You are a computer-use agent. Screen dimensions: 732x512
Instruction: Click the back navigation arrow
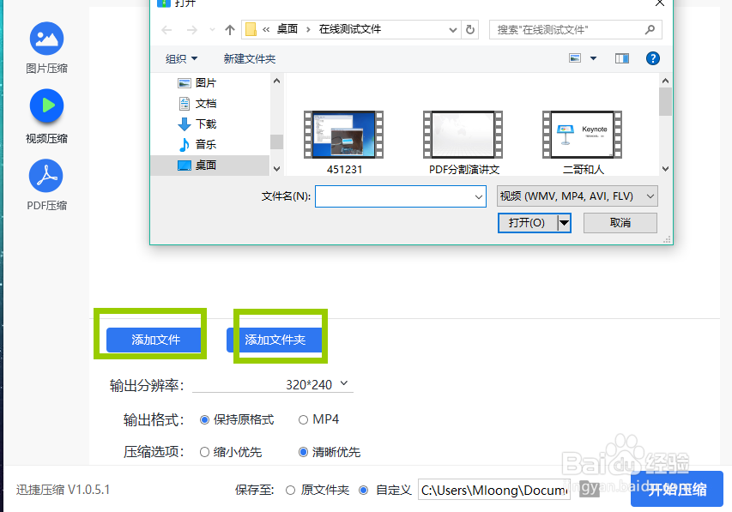[166, 28]
